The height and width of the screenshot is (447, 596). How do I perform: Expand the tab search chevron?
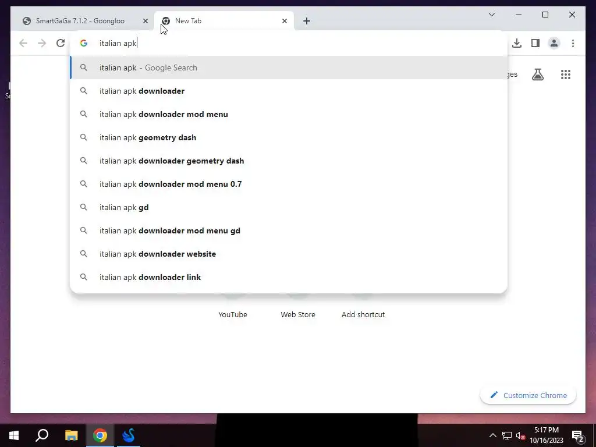[491, 15]
